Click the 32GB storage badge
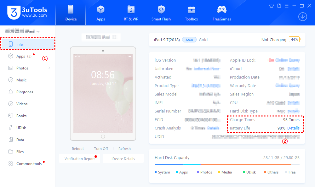The image size is (315, 187). point(189,40)
